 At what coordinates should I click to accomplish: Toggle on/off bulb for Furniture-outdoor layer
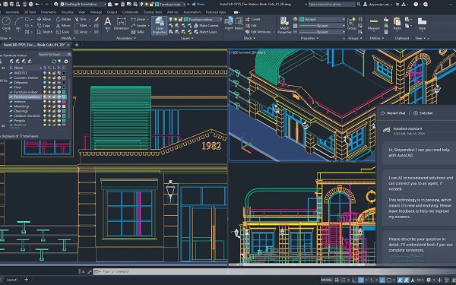[x=45, y=97]
